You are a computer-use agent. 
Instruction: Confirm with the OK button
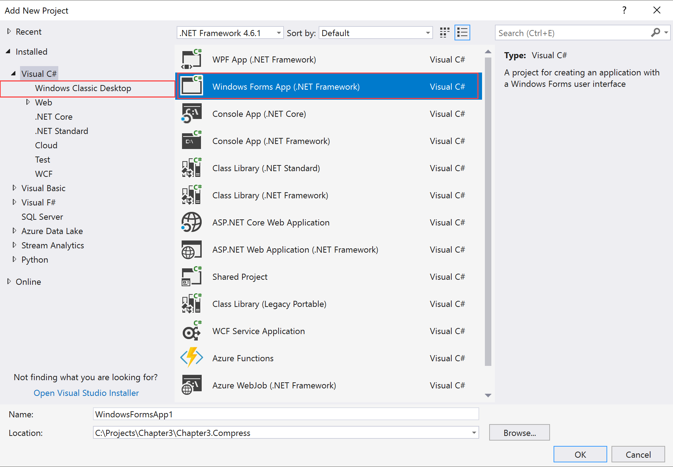pos(580,454)
